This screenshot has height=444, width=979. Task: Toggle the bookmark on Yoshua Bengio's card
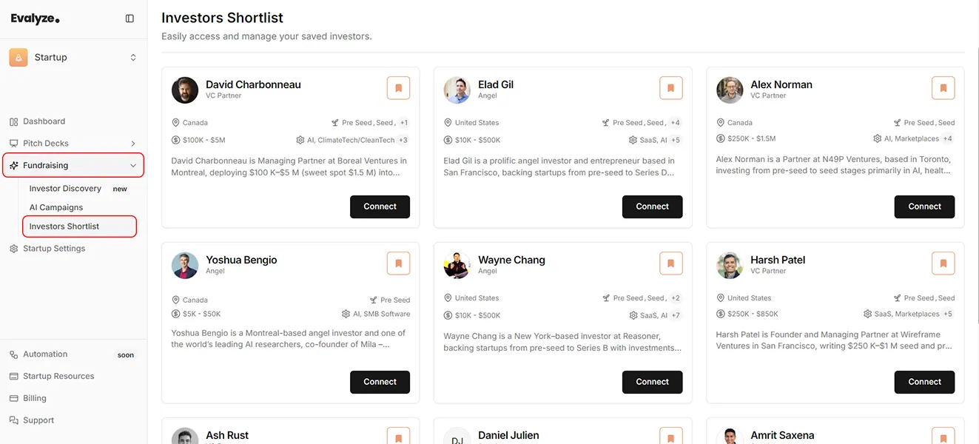398,263
